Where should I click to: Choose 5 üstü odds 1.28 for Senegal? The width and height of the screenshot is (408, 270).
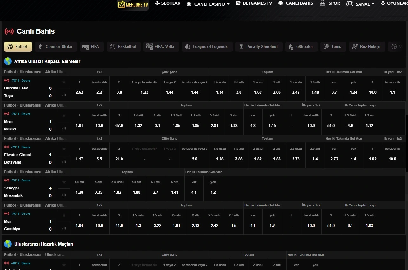(x=79, y=188)
